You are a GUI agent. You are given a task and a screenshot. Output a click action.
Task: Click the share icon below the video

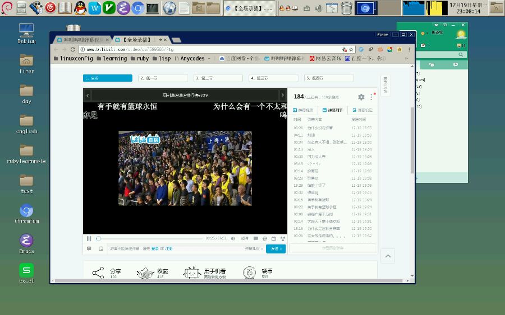coord(98,272)
